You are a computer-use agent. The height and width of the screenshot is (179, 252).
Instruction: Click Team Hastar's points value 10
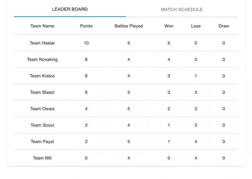pyautogui.click(x=86, y=43)
